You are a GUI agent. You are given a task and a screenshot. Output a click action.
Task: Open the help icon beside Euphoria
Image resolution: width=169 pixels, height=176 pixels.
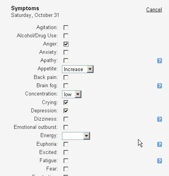click(x=160, y=144)
